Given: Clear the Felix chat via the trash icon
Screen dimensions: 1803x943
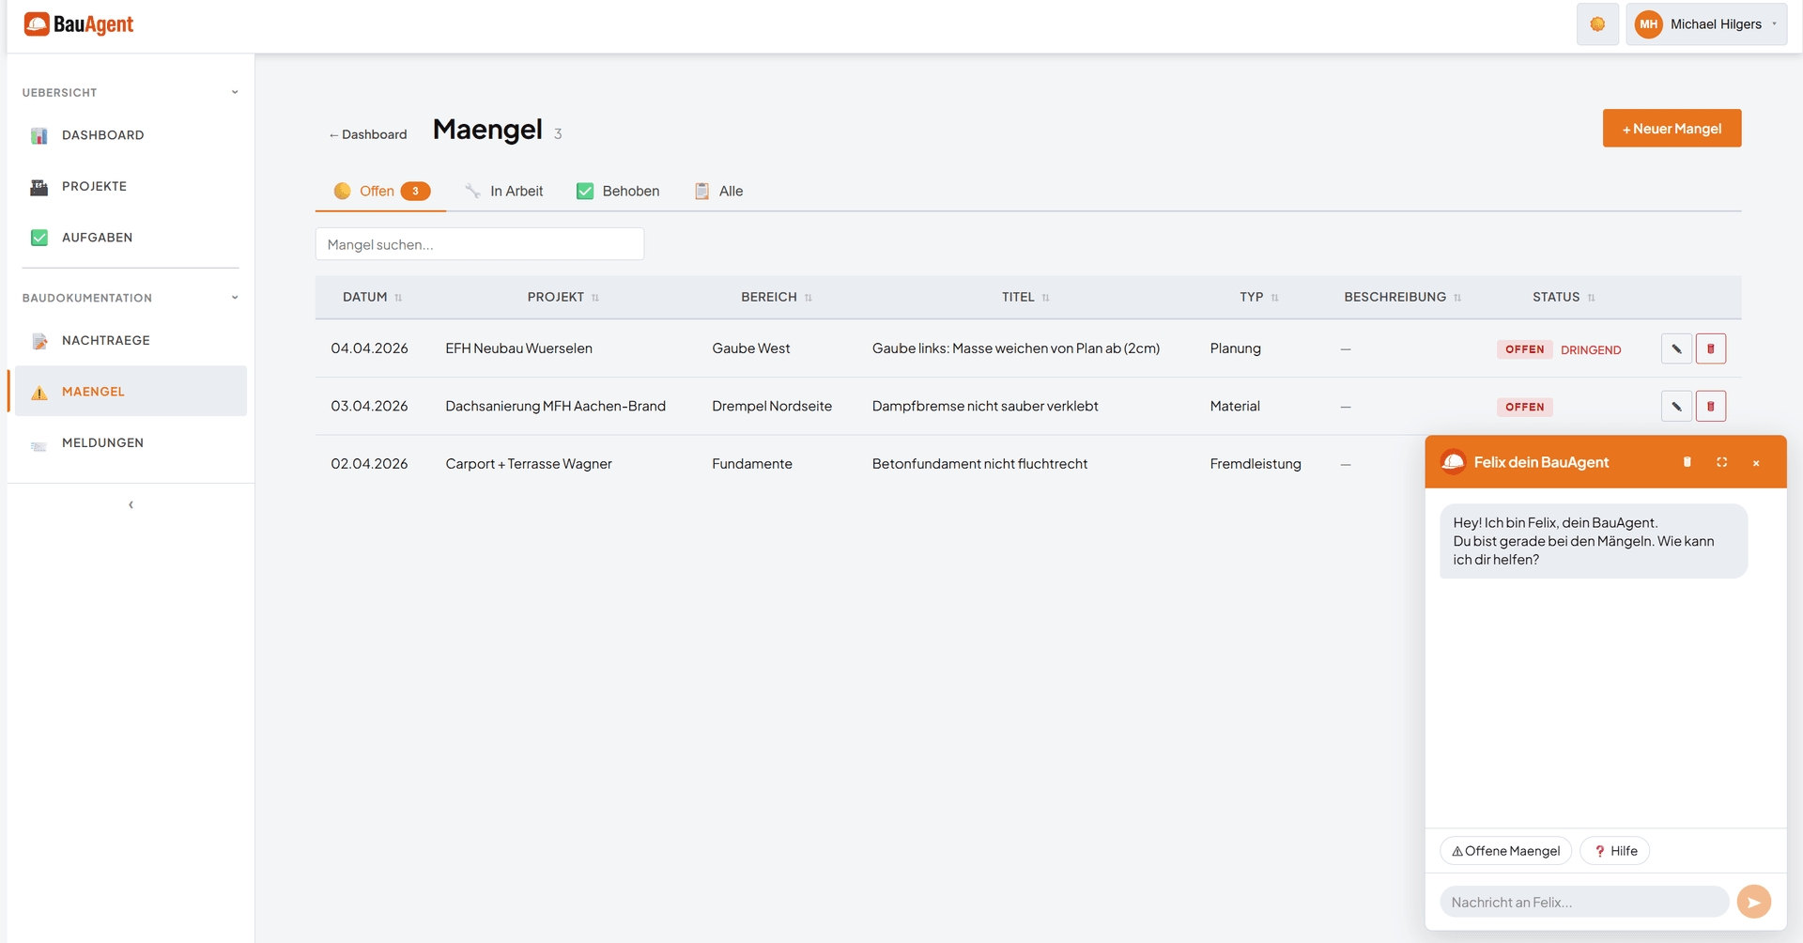Looking at the screenshot, I should click(x=1687, y=461).
